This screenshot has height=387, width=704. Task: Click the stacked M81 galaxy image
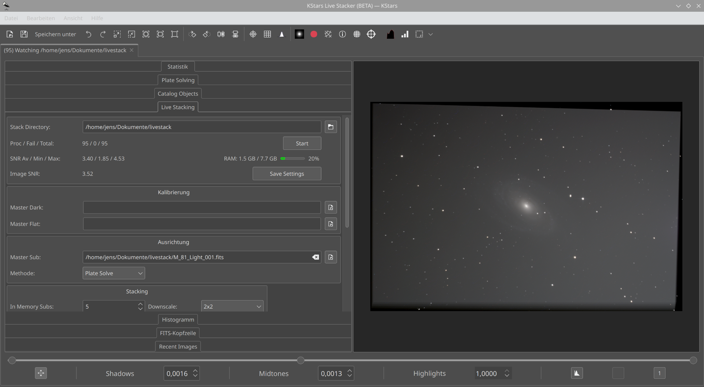point(526,207)
